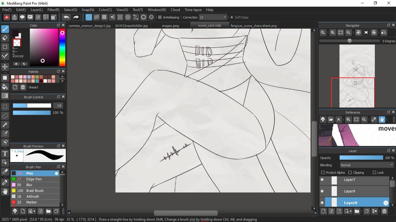The height and width of the screenshot is (222, 396).
Task: Undock the Color panel
Action: (59, 25)
